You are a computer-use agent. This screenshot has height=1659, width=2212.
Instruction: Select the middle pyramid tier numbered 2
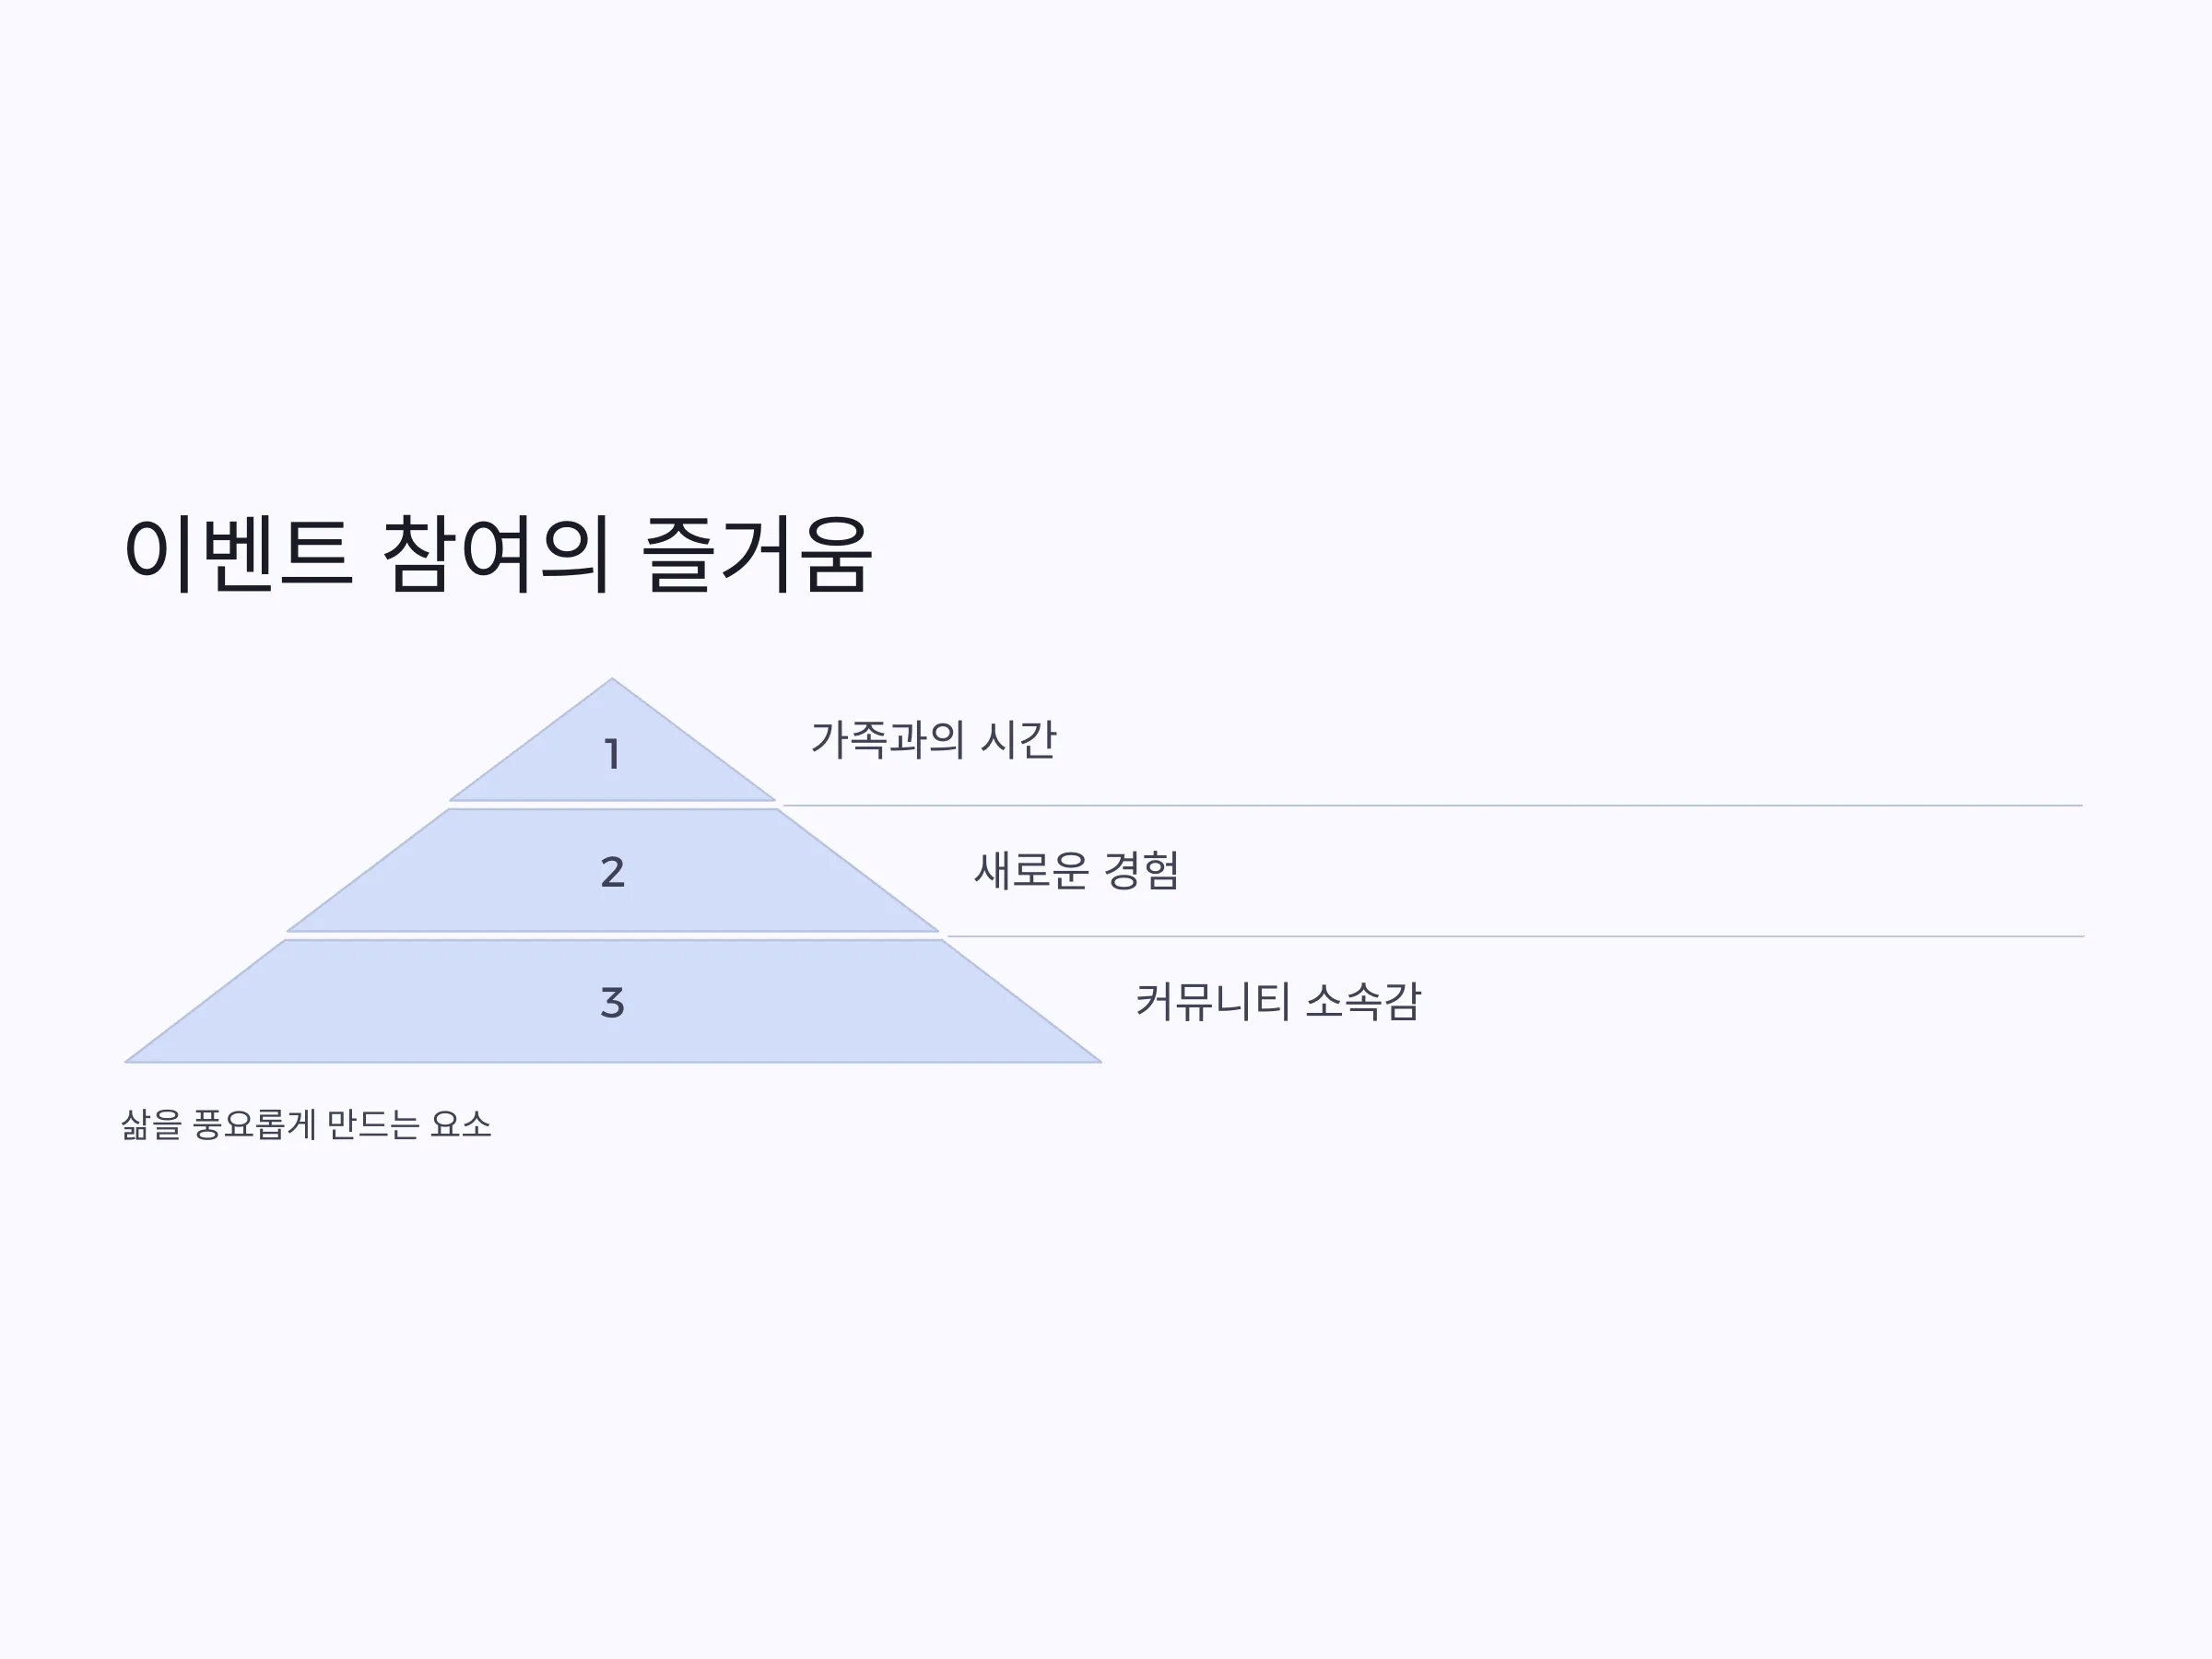(612, 871)
